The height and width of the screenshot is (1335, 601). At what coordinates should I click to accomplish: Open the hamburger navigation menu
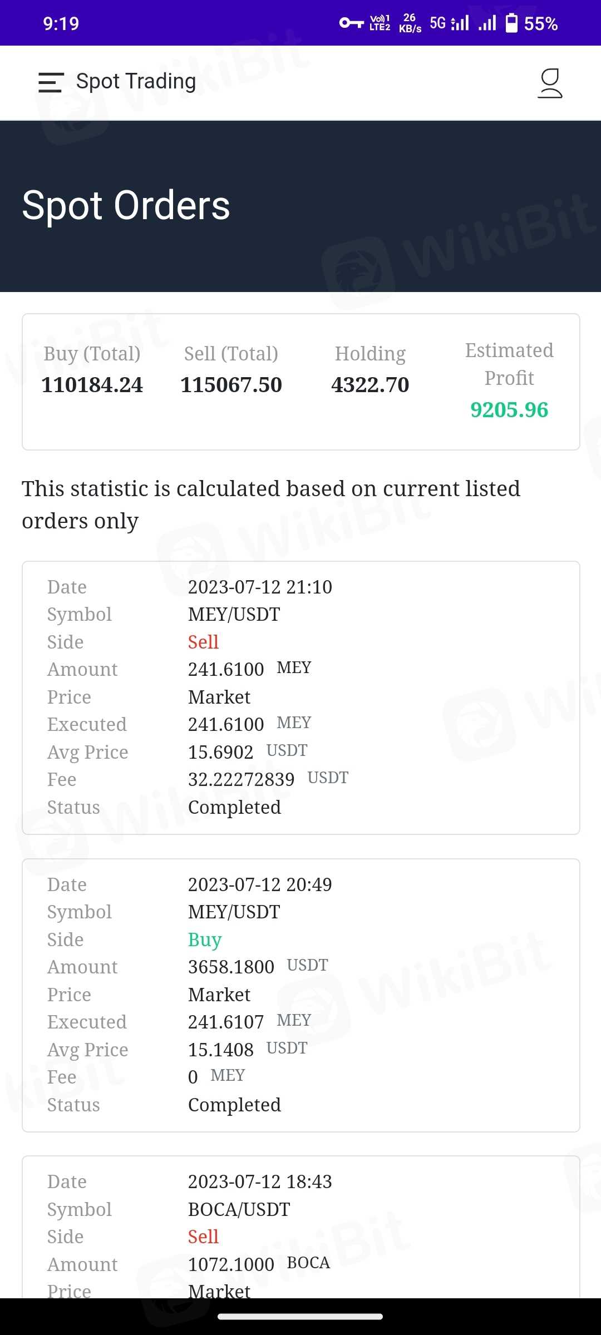pos(51,82)
